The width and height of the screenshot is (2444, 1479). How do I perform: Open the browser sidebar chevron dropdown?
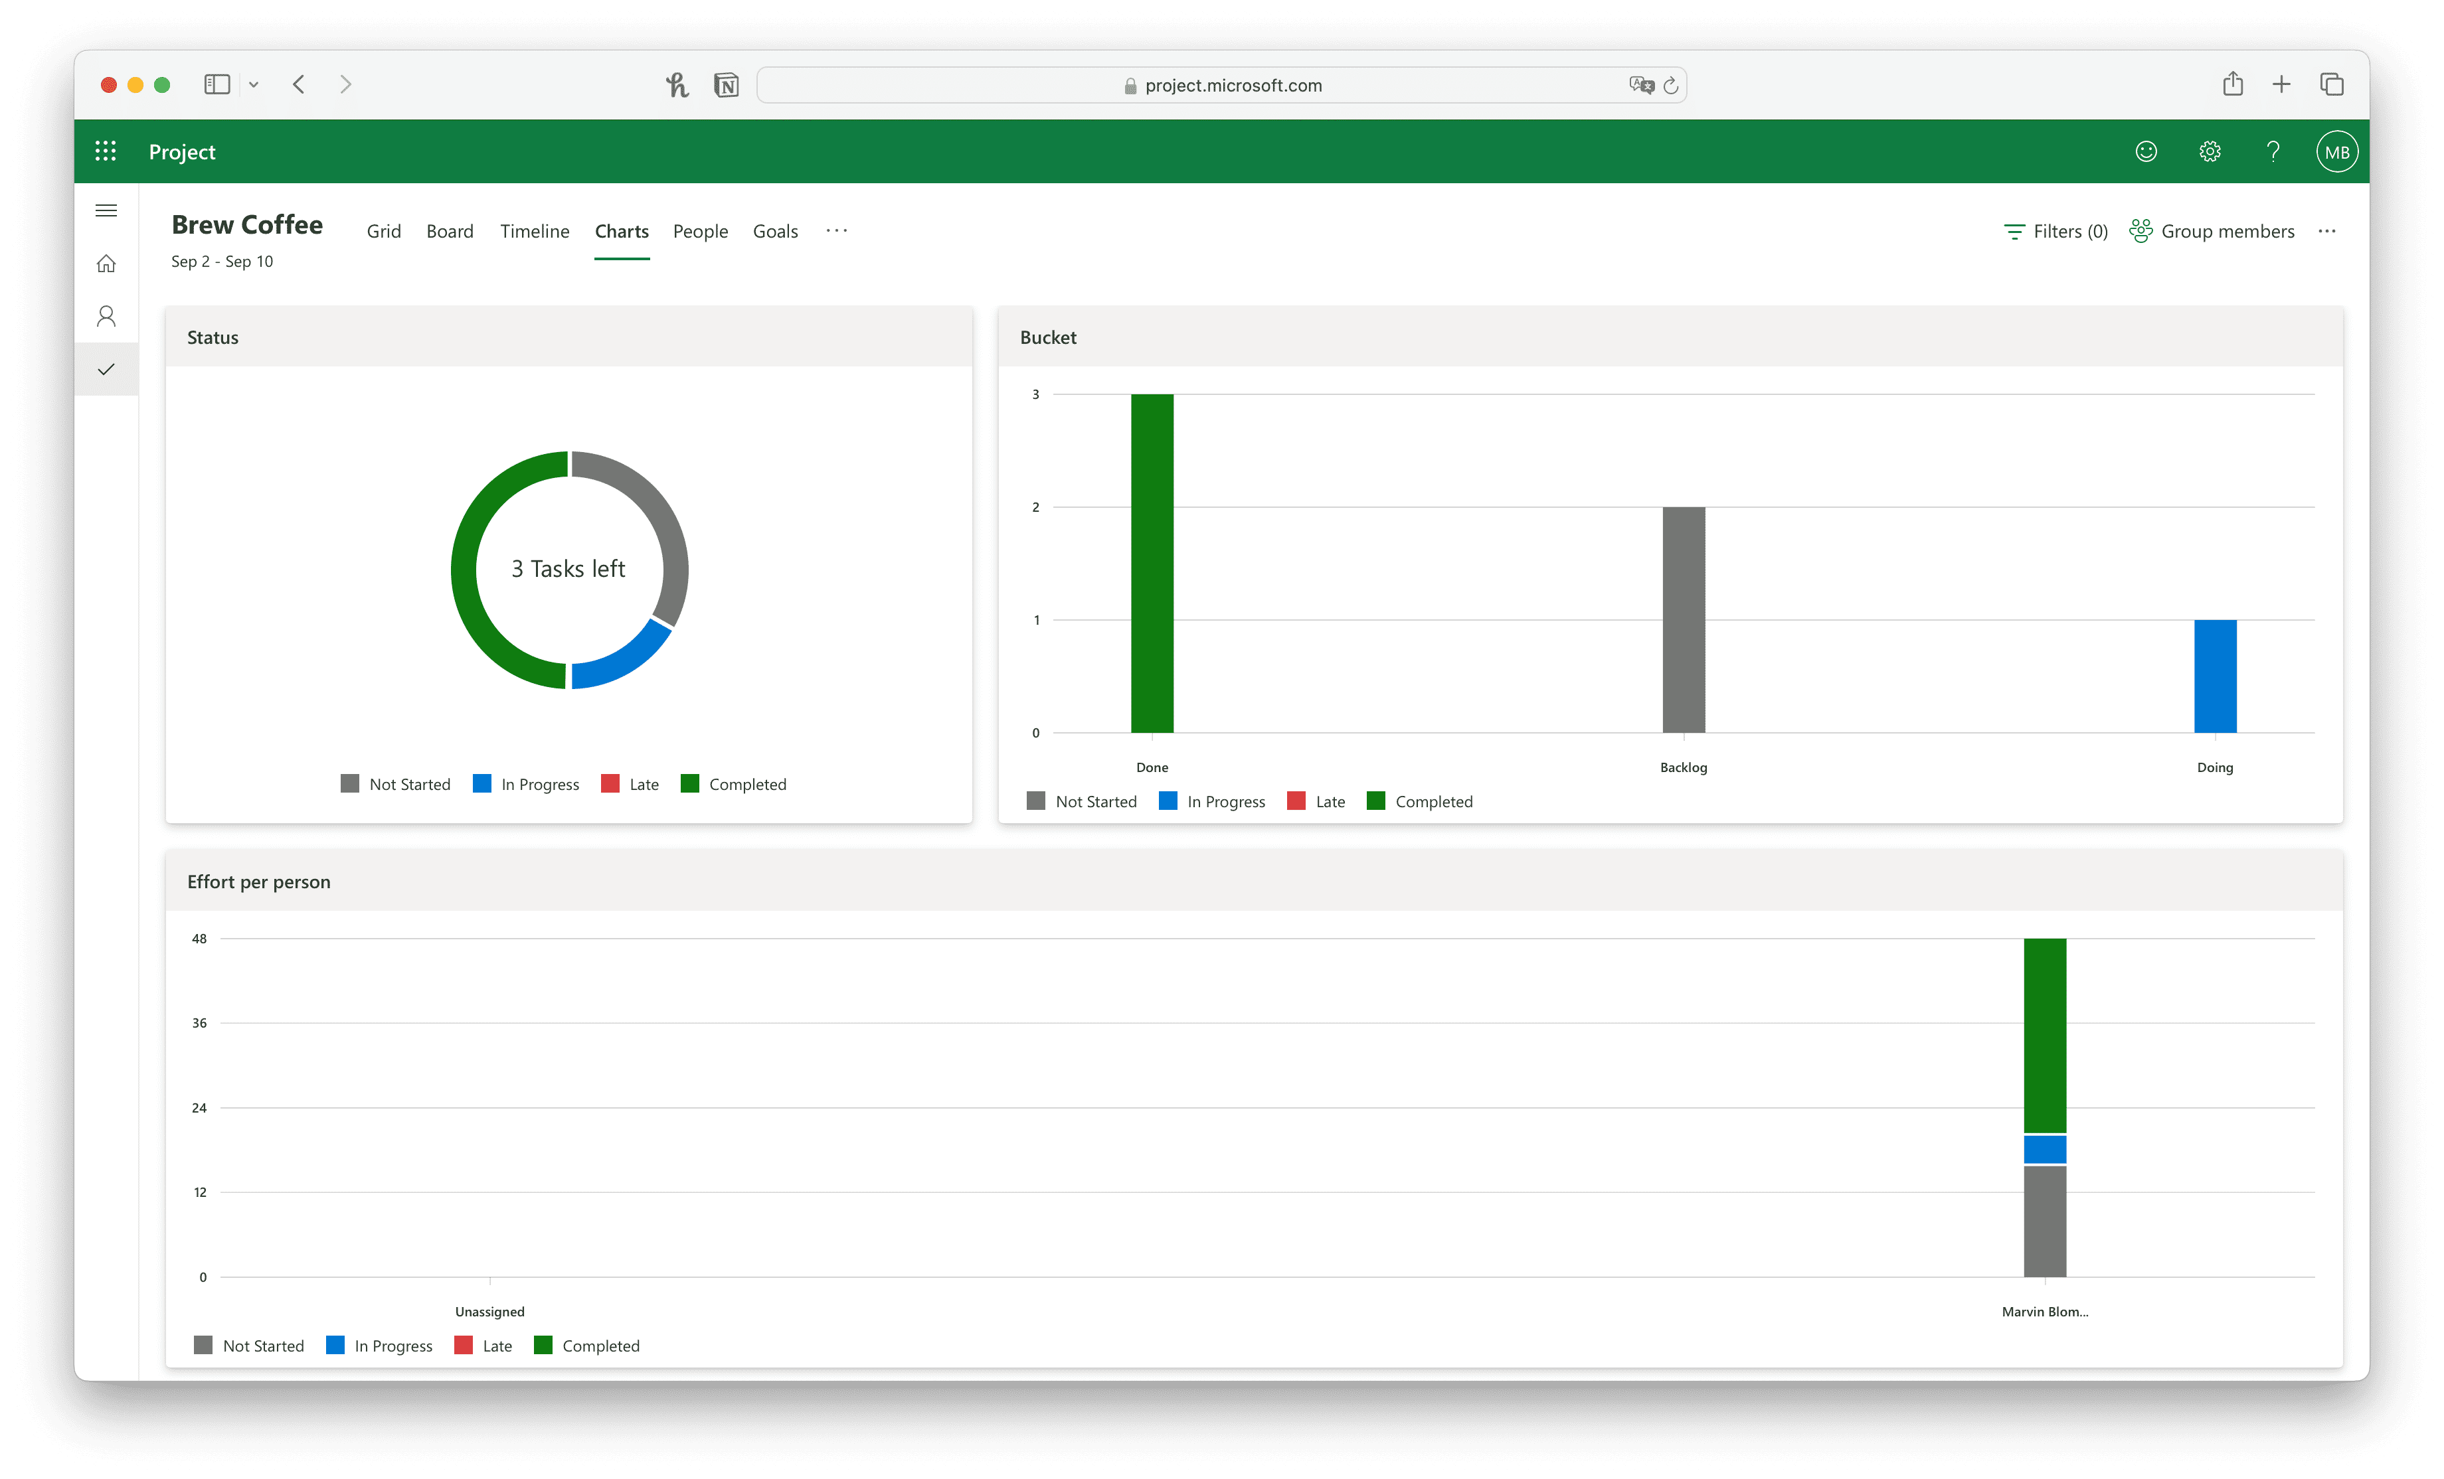pyautogui.click(x=254, y=84)
